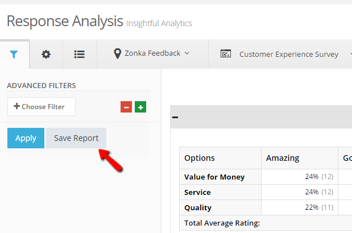The width and height of the screenshot is (352, 233).
Task: Click the location pin icon
Action: 117,53
